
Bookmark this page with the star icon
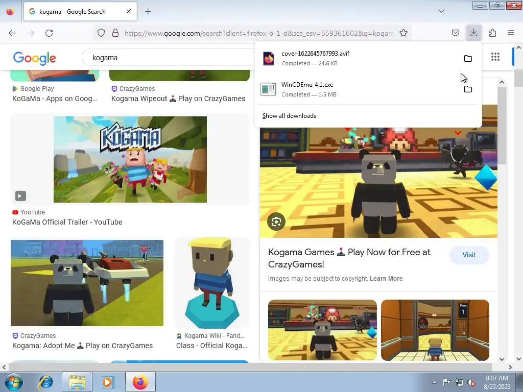coord(403,33)
